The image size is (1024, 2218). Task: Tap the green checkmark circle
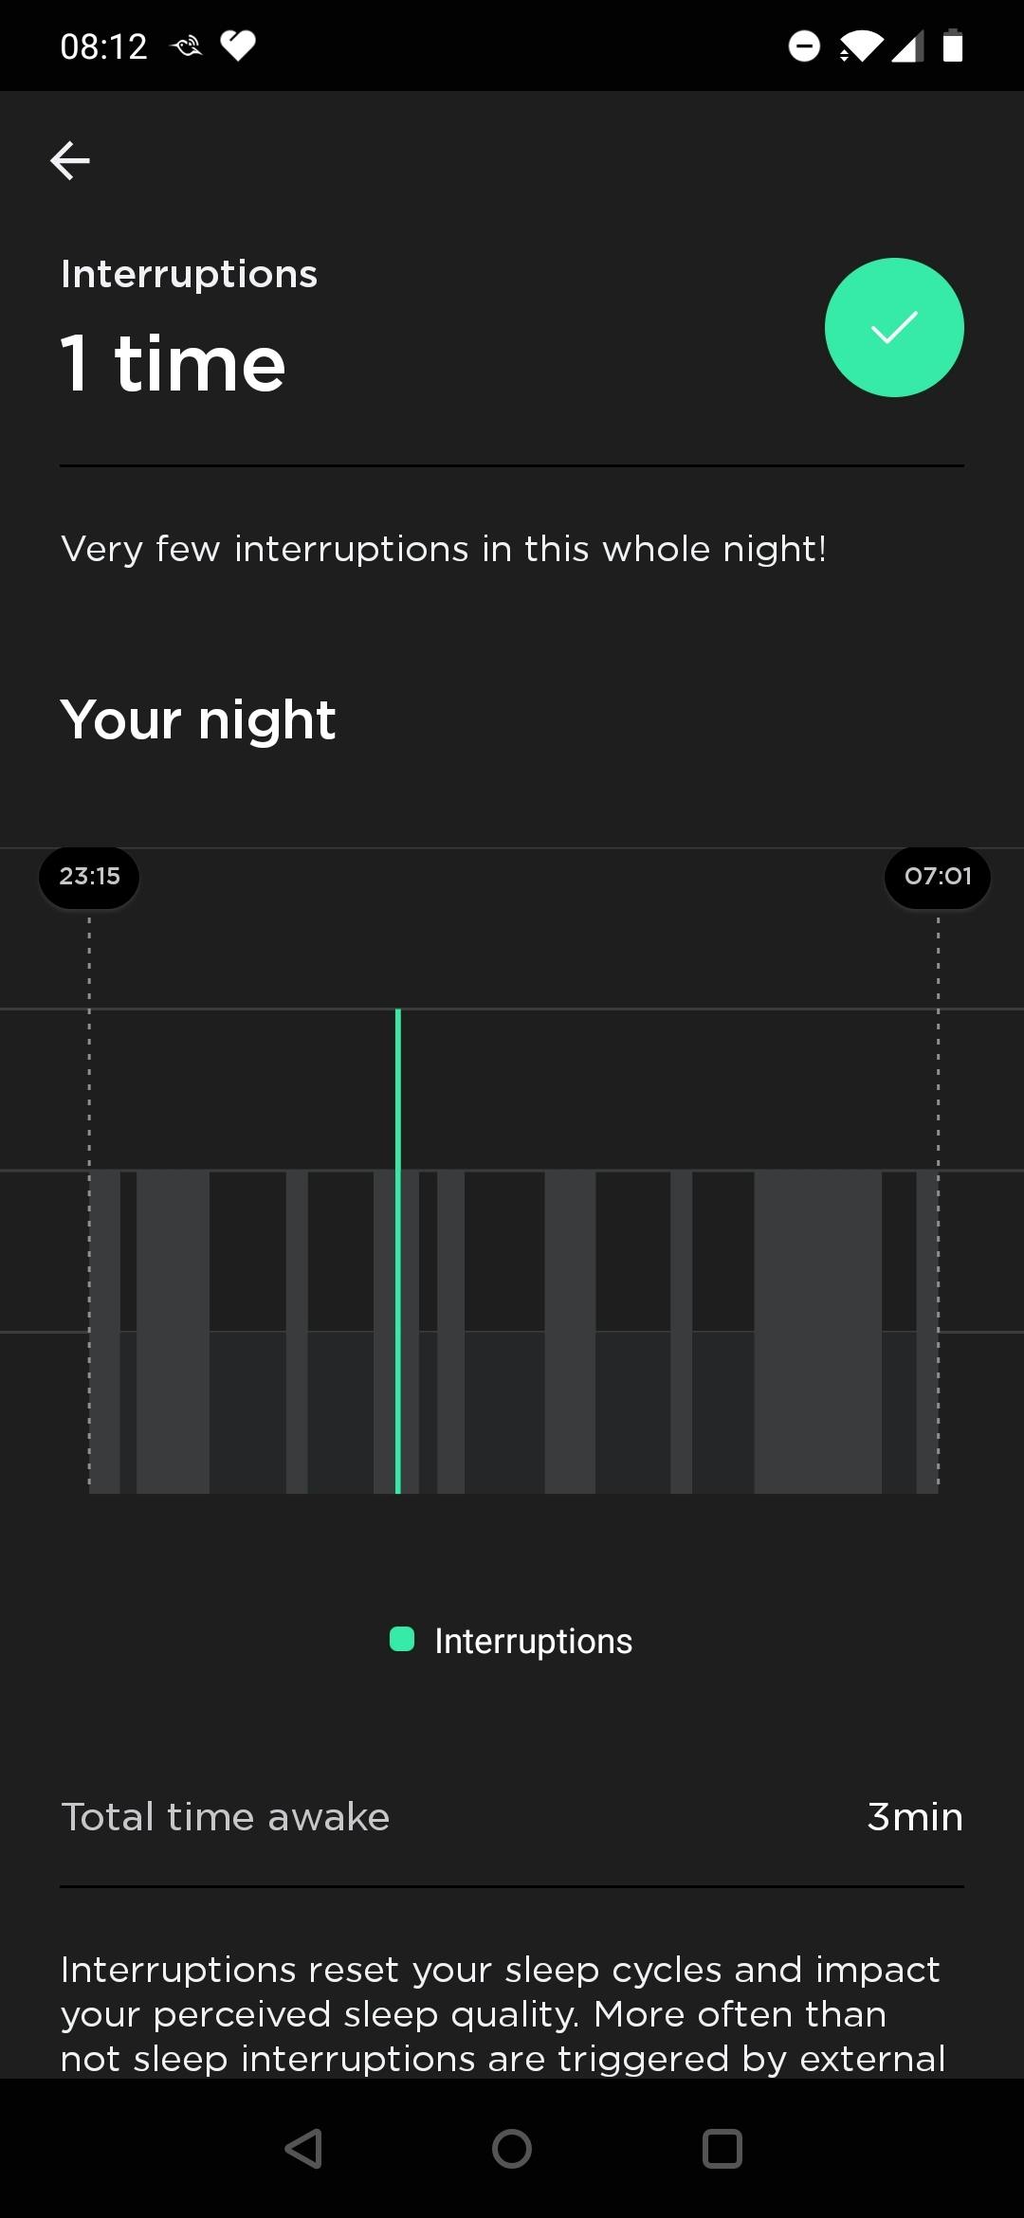pos(894,328)
